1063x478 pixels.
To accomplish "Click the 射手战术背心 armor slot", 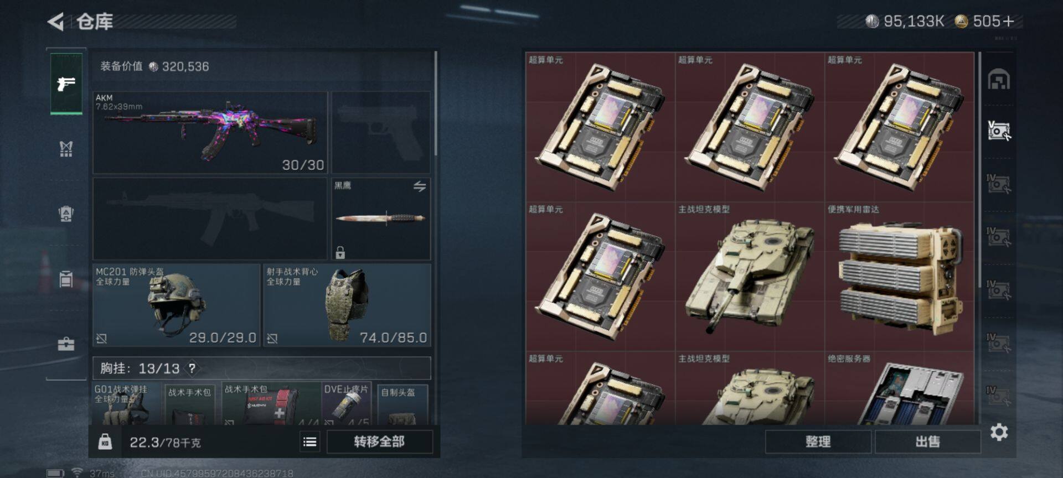I will click(347, 305).
